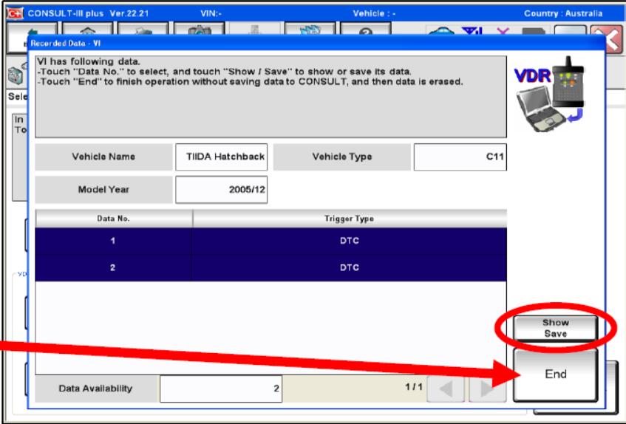Click the Show Save button

tap(555, 328)
